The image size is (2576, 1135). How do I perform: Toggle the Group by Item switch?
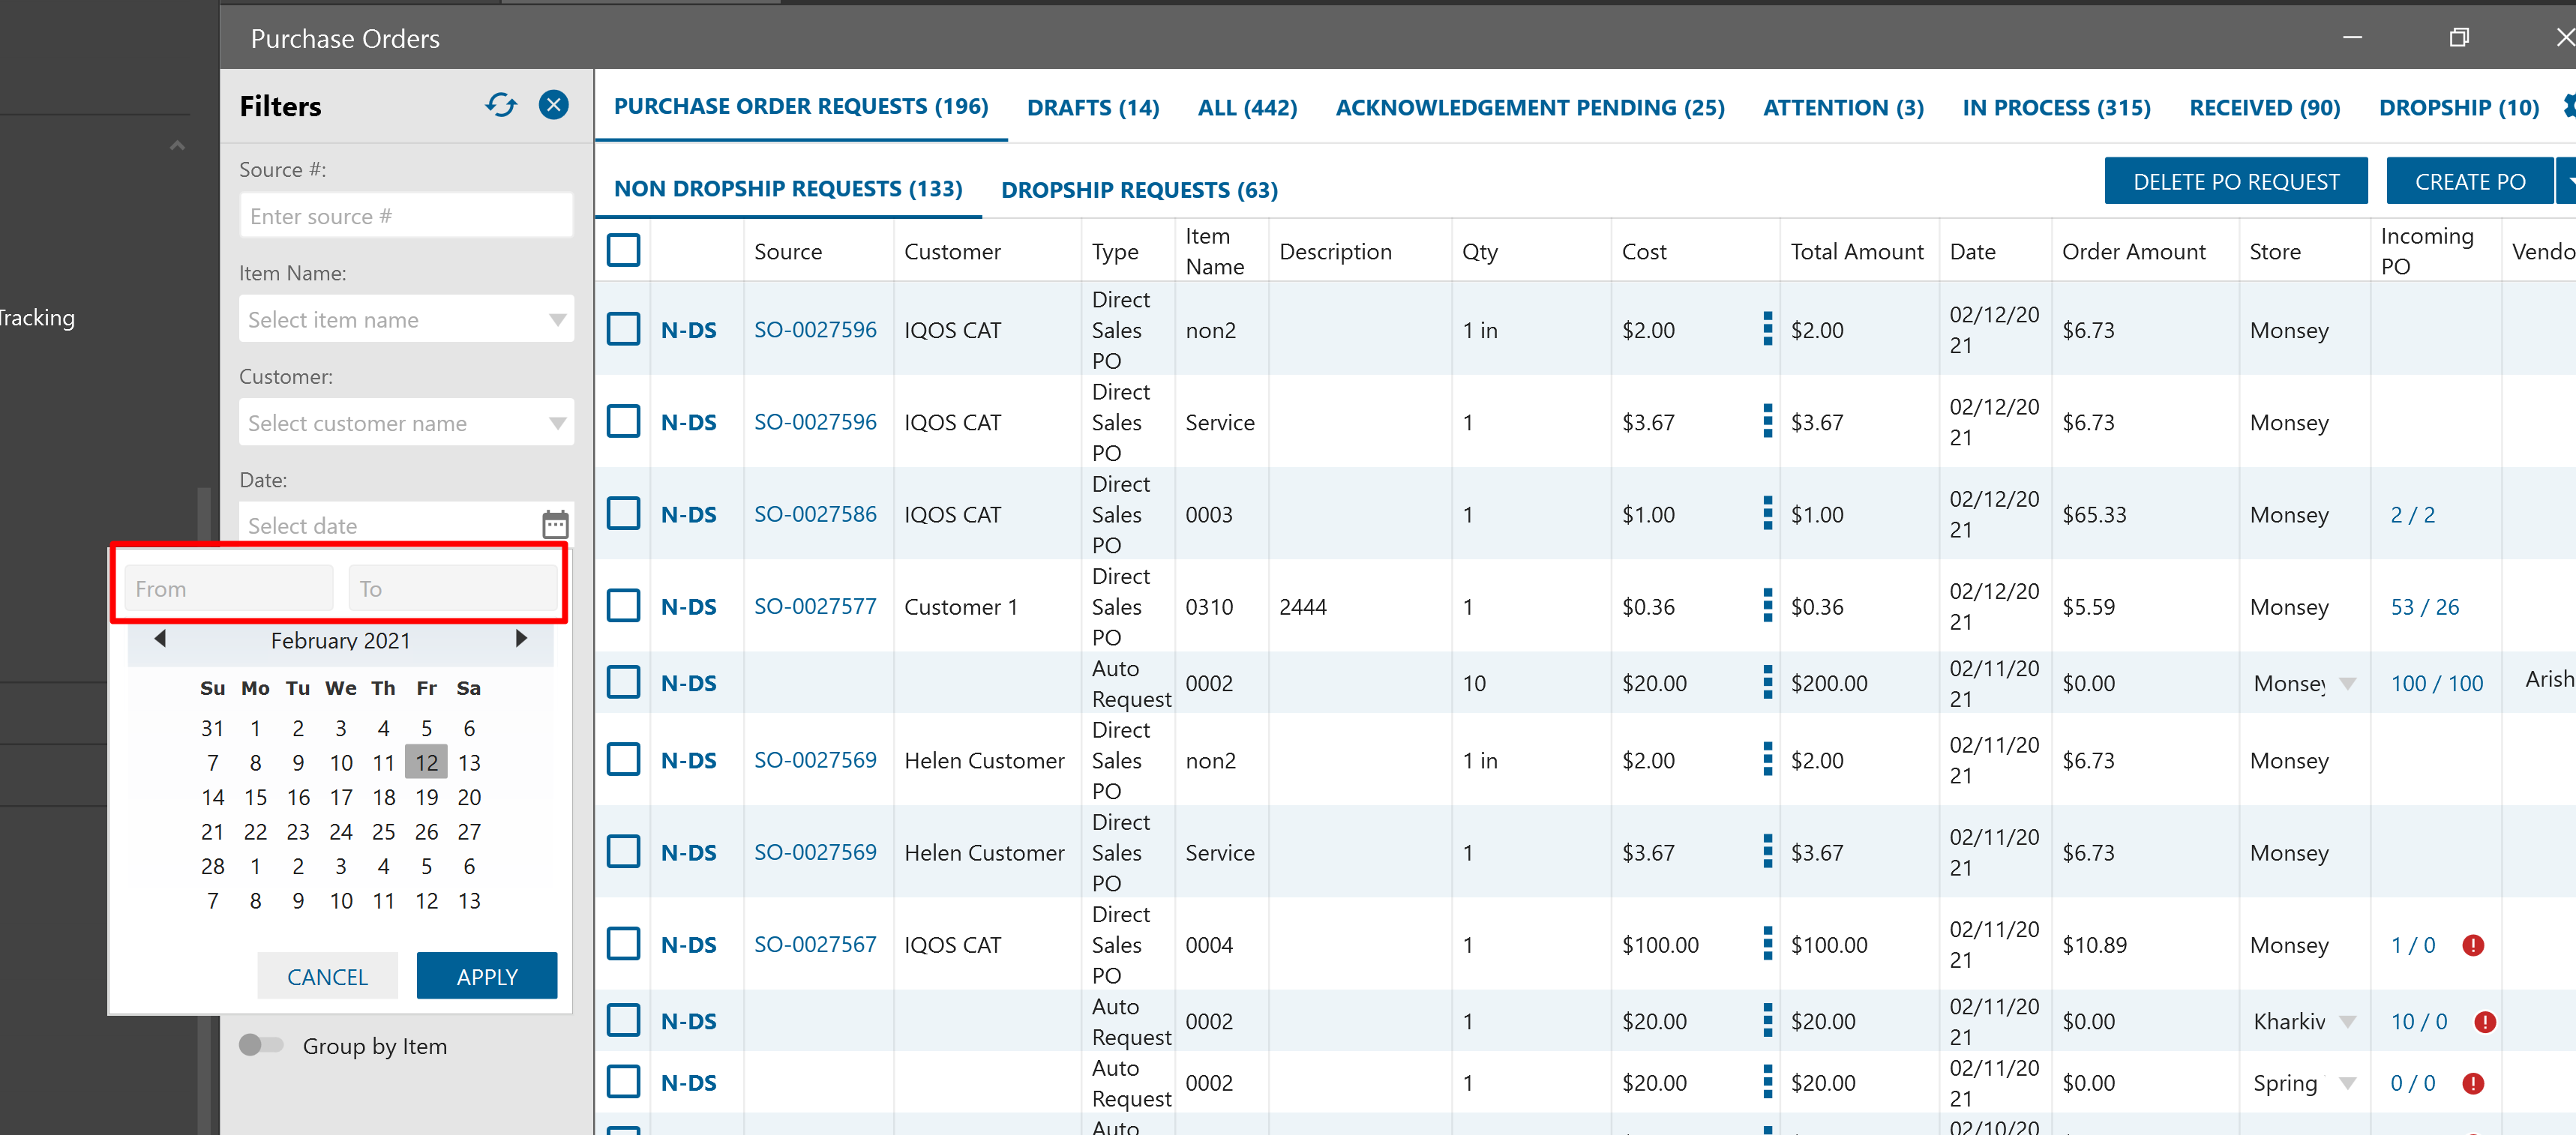tap(261, 1045)
